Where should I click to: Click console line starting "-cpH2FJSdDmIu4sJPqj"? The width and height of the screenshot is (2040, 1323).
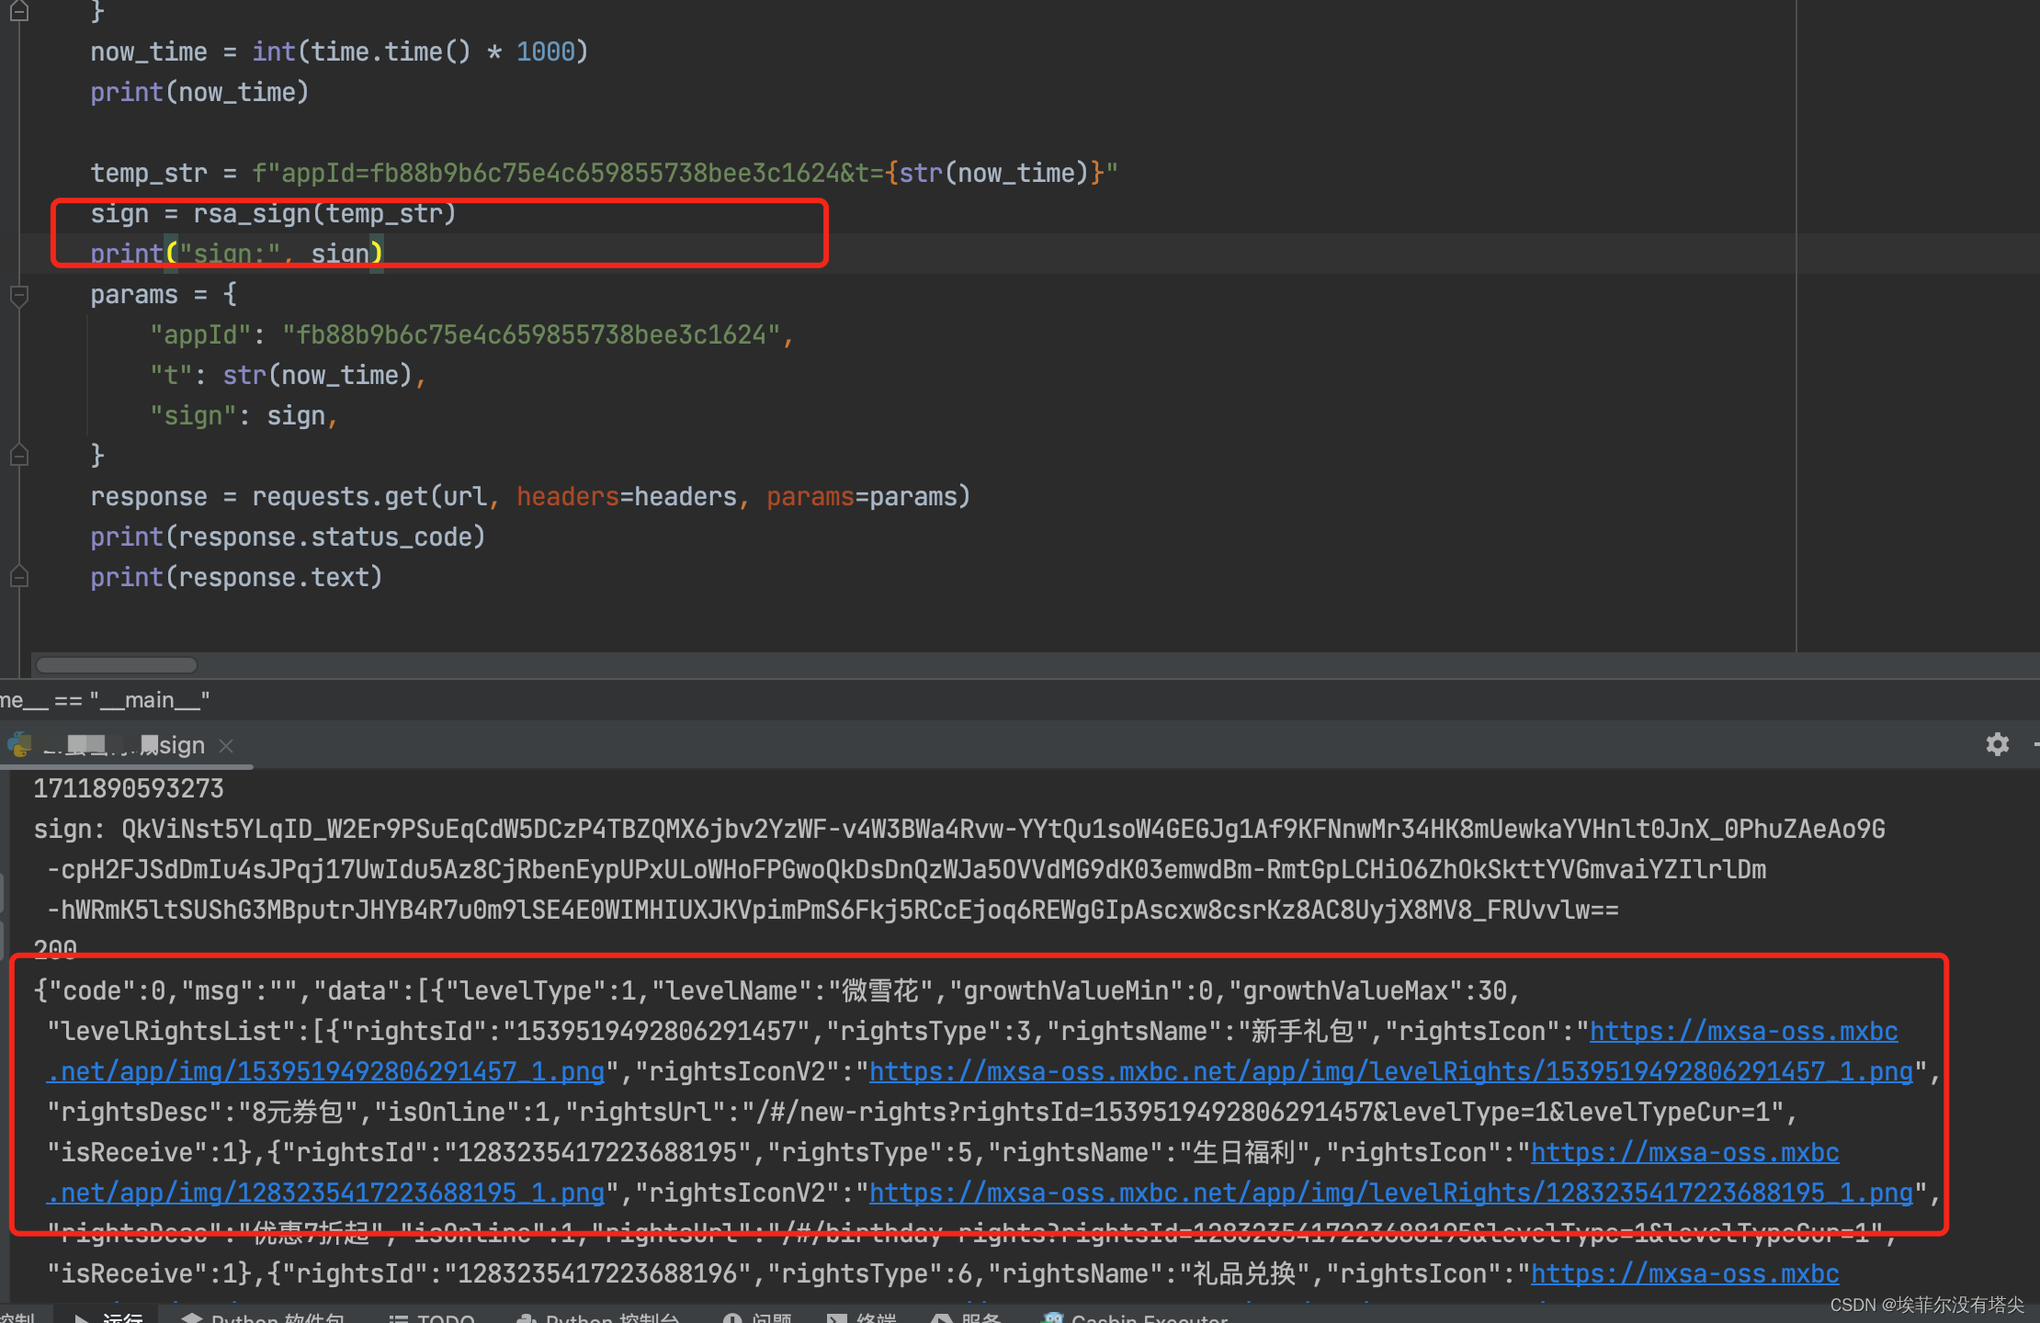907,869
